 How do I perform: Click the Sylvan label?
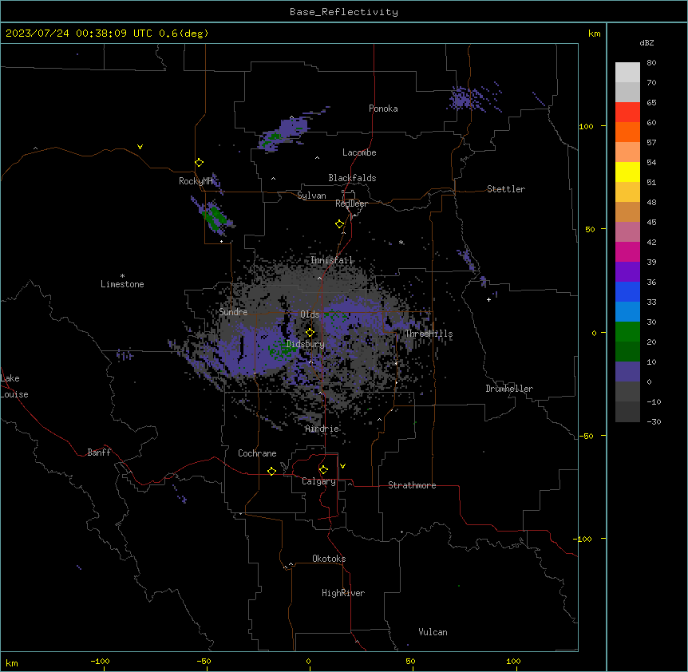[x=311, y=196]
